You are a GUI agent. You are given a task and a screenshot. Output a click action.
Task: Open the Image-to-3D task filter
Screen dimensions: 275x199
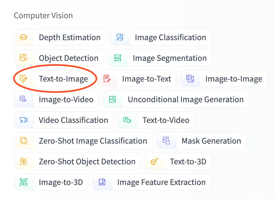61,182
